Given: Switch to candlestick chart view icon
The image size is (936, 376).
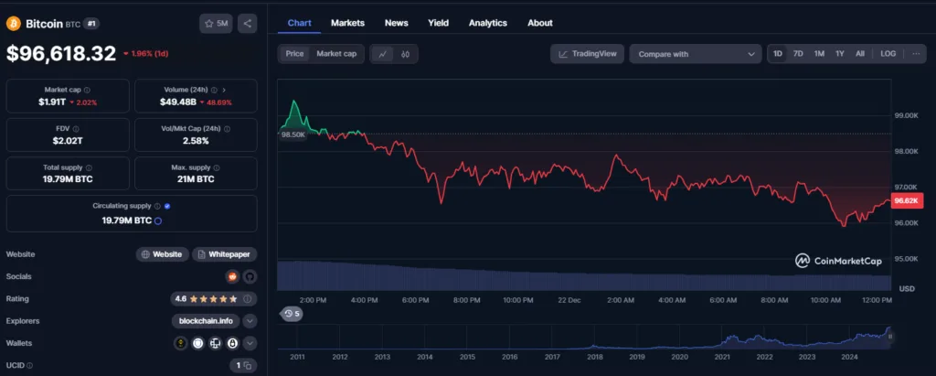Looking at the screenshot, I should coord(405,54).
